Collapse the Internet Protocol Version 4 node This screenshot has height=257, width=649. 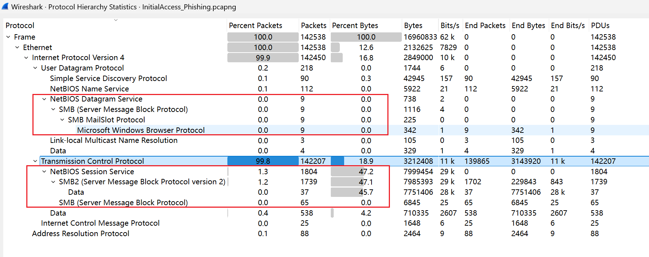pyautogui.click(x=26, y=58)
